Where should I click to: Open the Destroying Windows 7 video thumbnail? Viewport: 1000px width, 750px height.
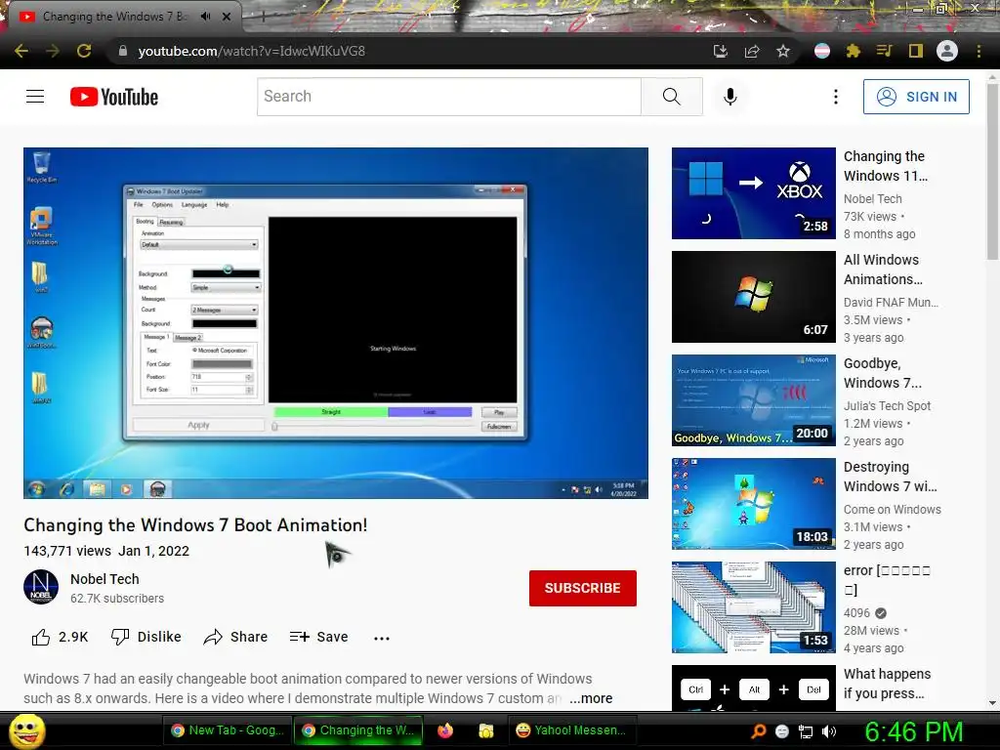tap(753, 504)
